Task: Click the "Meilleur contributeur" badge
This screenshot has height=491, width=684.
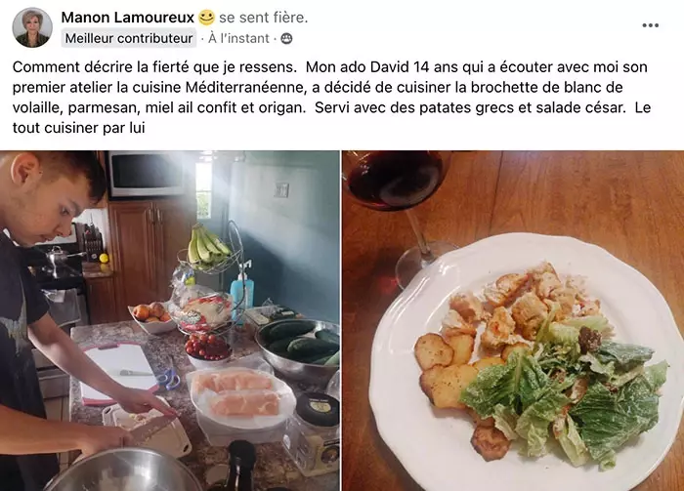Action: click(x=129, y=38)
